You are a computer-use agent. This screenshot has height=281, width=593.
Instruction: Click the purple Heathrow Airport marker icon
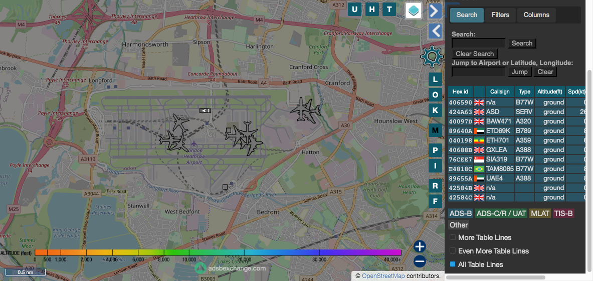pos(194,143)
